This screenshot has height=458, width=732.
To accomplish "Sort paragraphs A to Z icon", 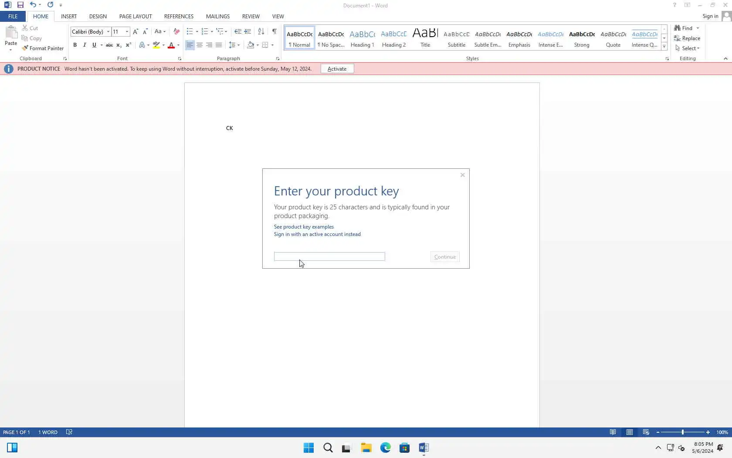I will point(261,31).
